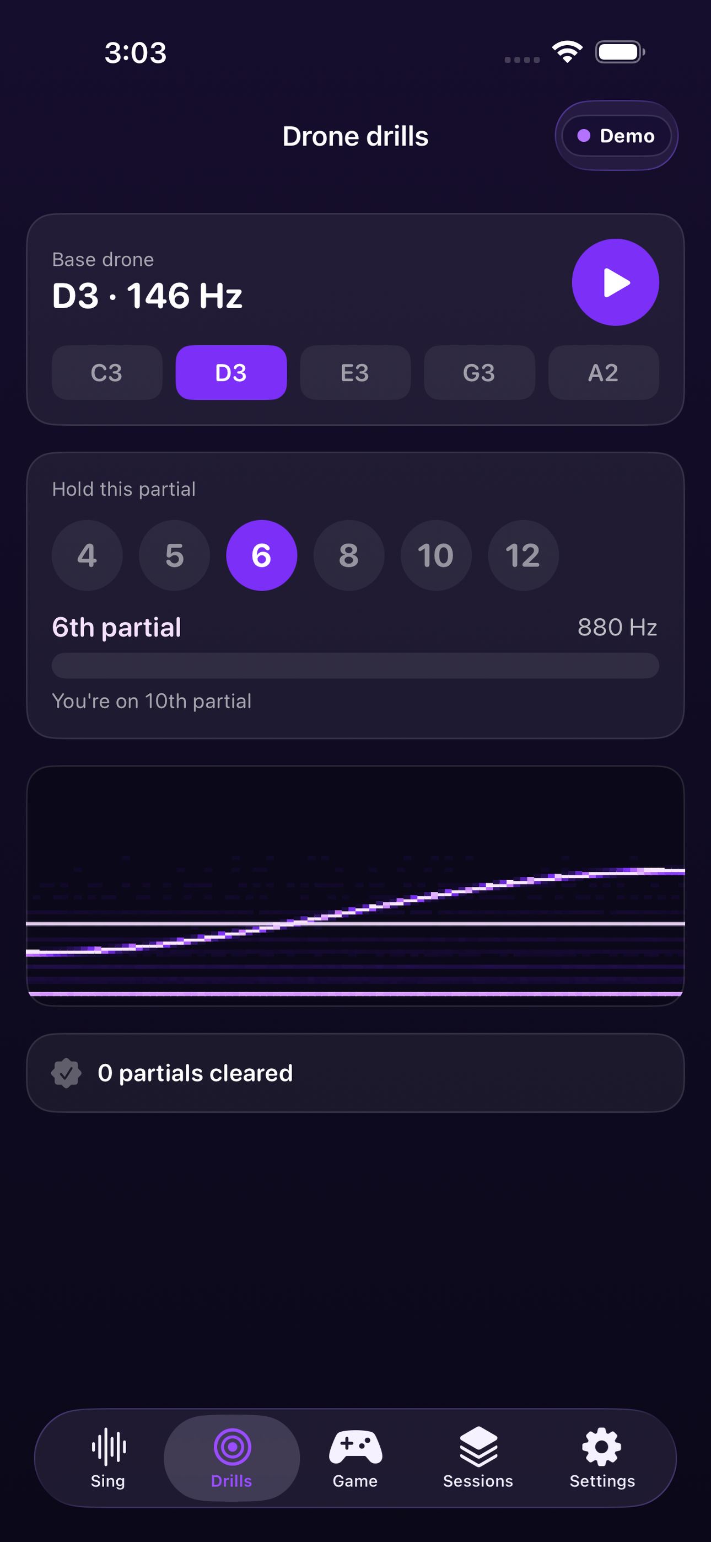The height and width of the screenshot is (1542, 711).
Task: Select C3 as base drone
Action: point(107,372)
